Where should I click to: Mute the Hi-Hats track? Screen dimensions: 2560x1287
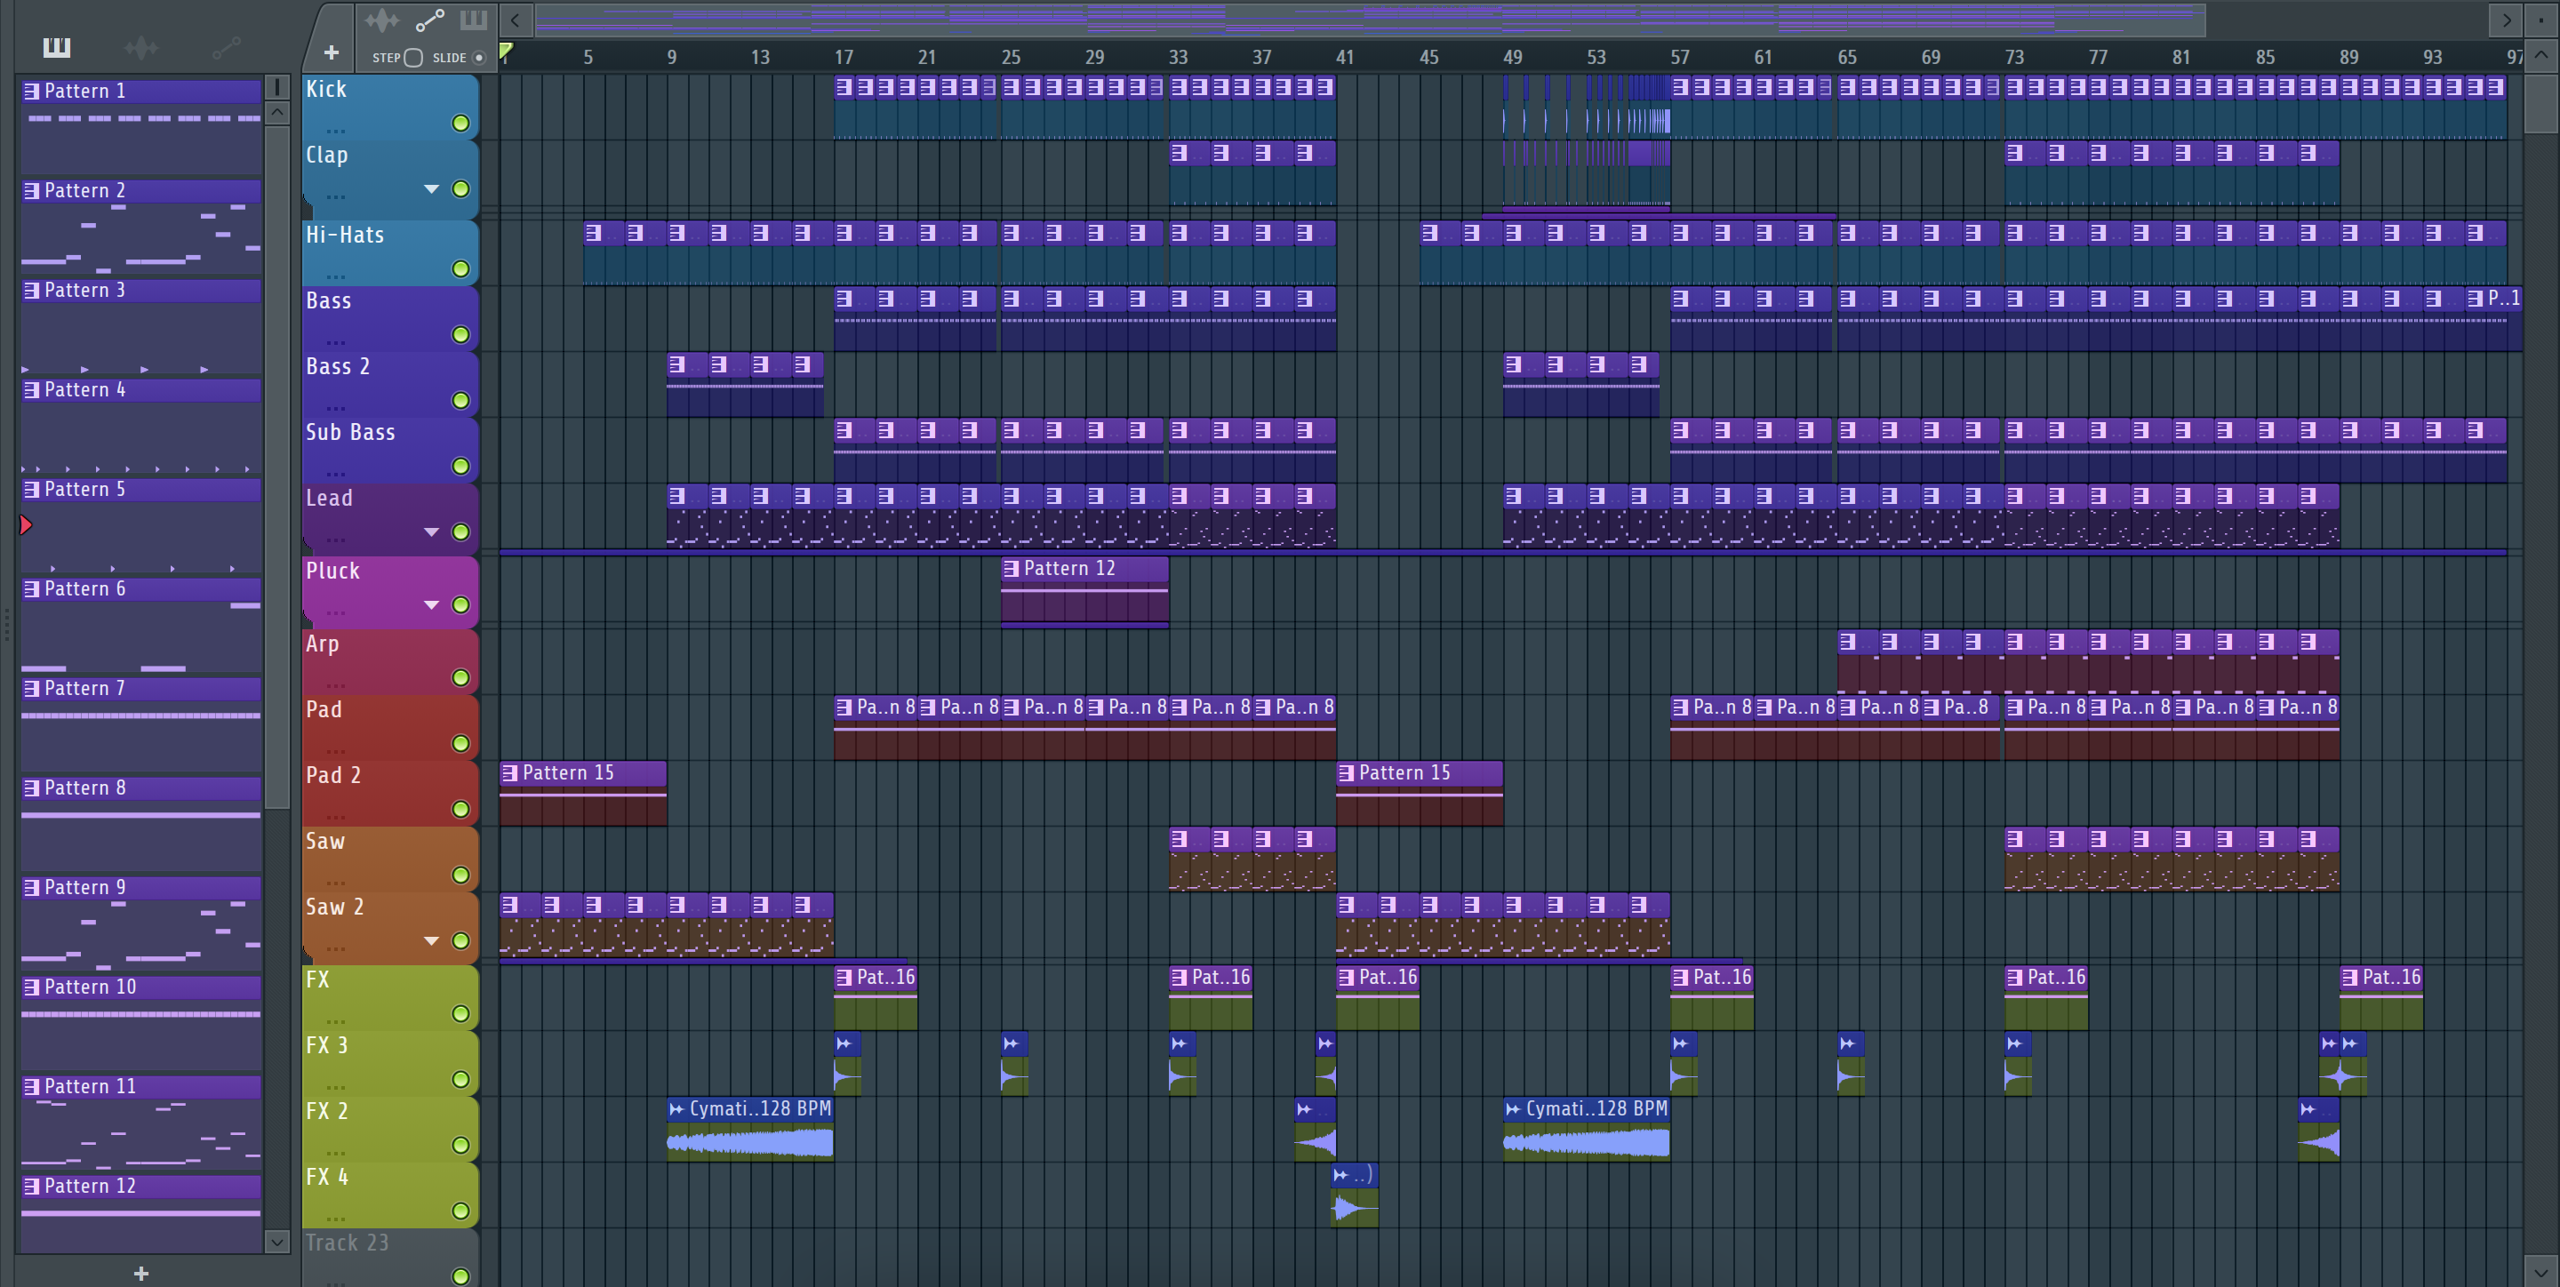coord(460,268)
